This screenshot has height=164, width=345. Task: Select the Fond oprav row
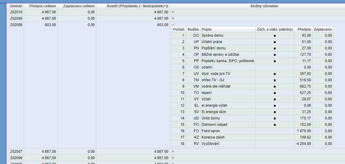coord(253,131)
